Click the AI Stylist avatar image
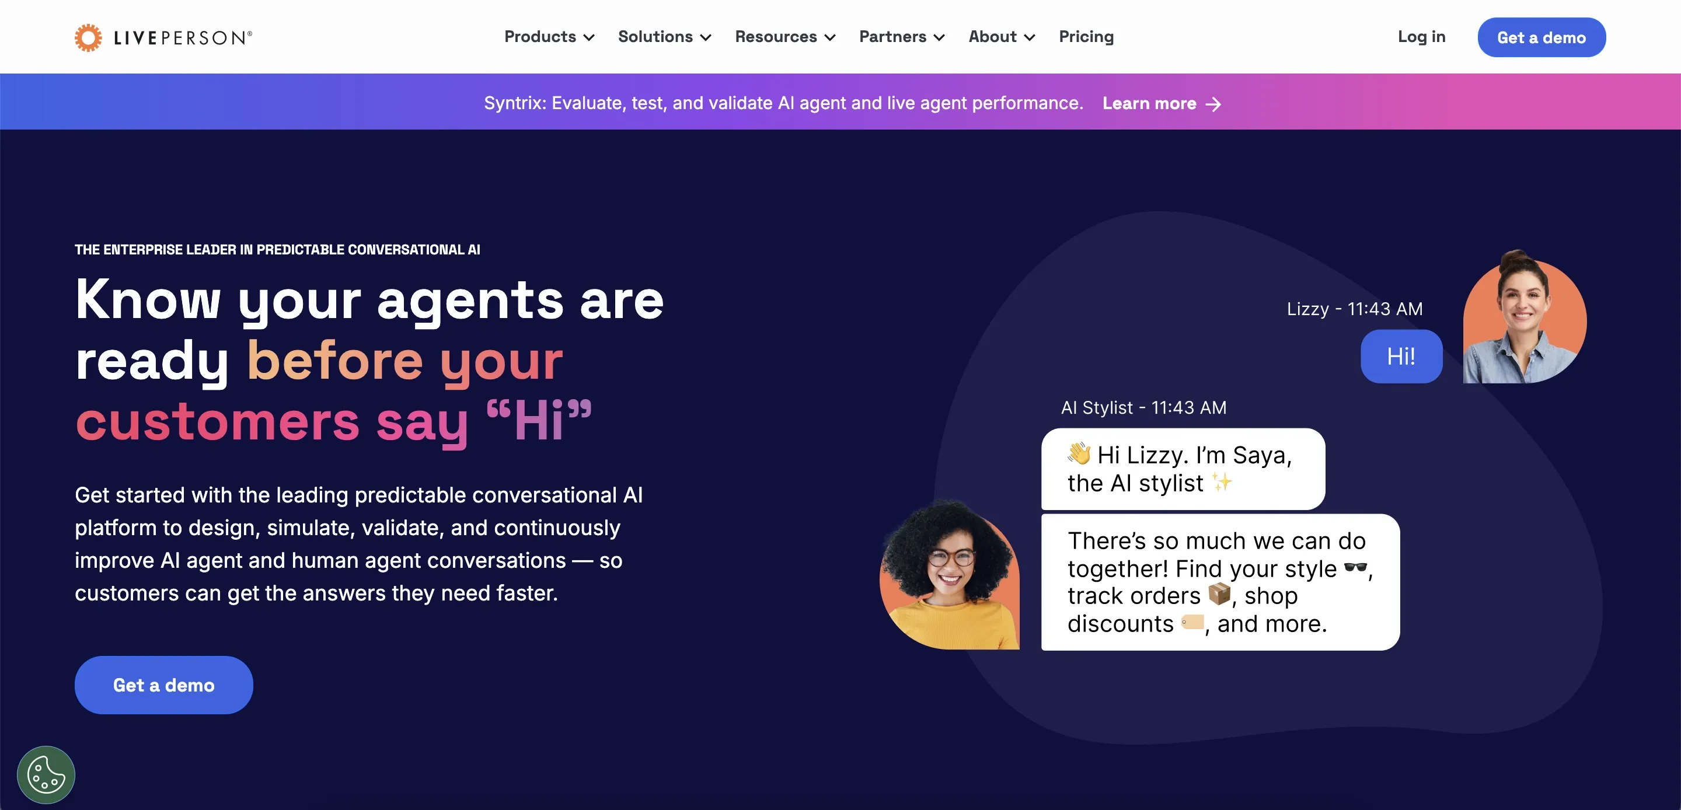1681x810 pixels. click(950, 575)
